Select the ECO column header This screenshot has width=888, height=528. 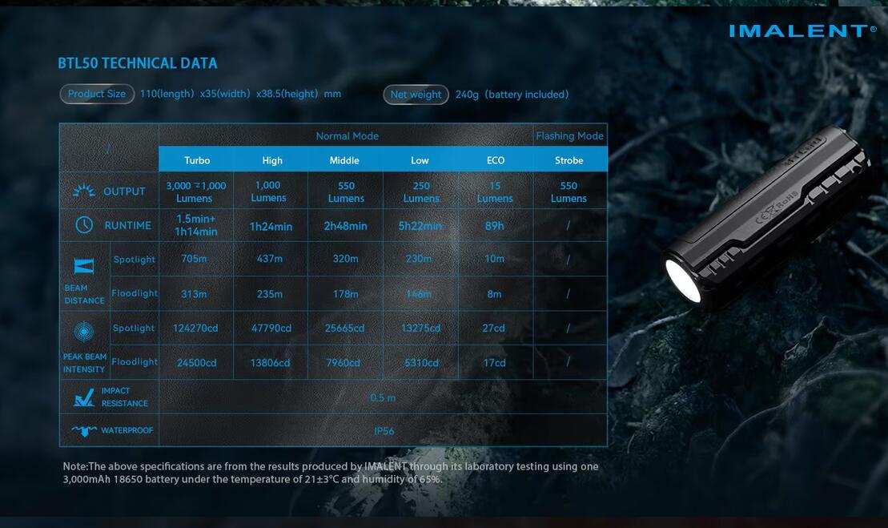pos(496,160)
